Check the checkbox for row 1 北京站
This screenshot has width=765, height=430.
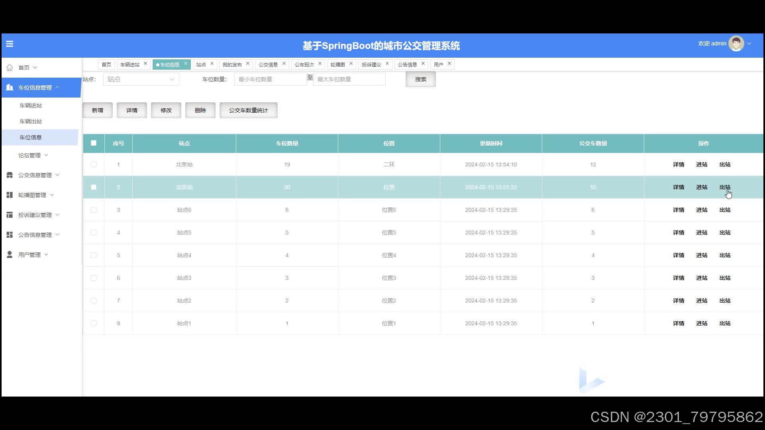tap(94, 164)
